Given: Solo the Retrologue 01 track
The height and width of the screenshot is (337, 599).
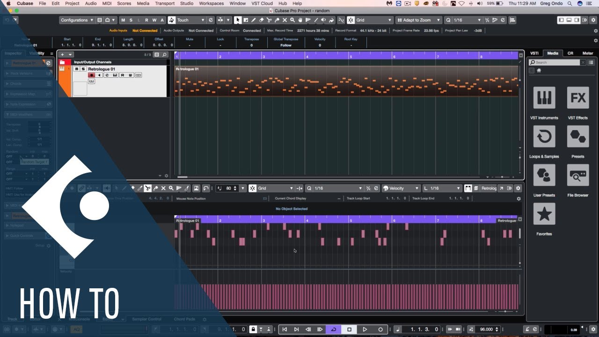Looking at the screenshot, I should click(83, 69).
